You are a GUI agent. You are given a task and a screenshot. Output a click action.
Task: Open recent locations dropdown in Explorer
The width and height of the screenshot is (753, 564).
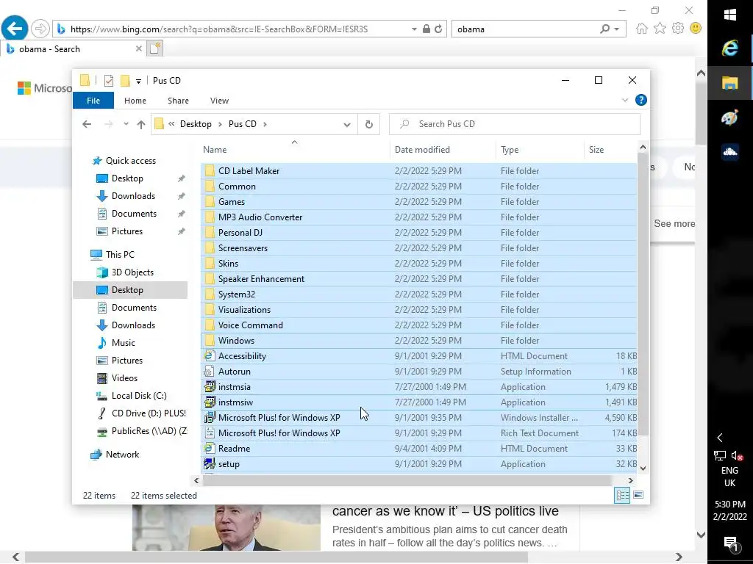pos(126,124)
